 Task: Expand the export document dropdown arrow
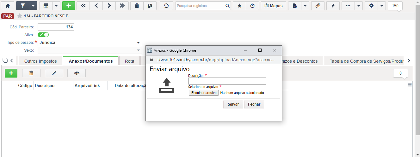(x=305, y=6)
